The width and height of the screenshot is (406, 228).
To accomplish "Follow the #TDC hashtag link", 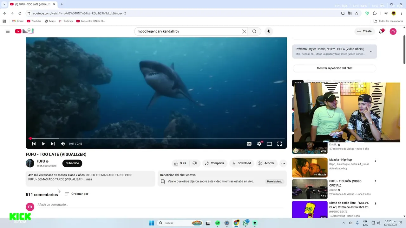I will pos(128,175).
